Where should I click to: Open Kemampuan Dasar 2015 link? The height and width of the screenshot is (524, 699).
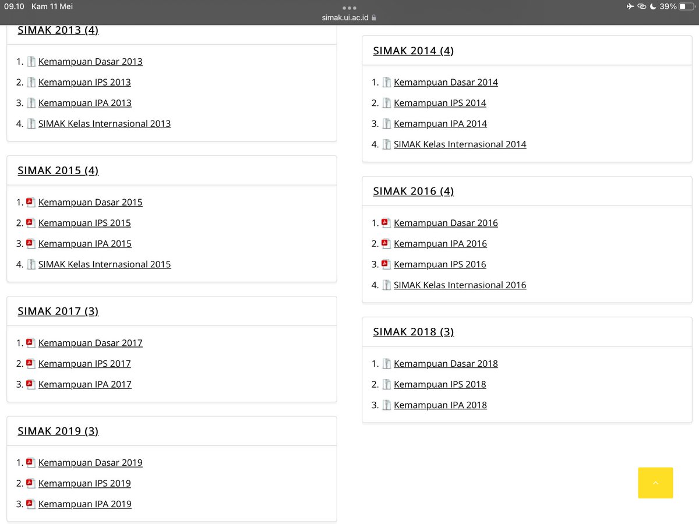90,202
